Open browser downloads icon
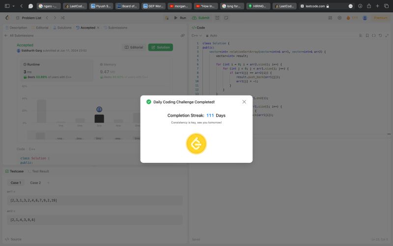Screen dimensions: 393x246 tap(360, 6)
